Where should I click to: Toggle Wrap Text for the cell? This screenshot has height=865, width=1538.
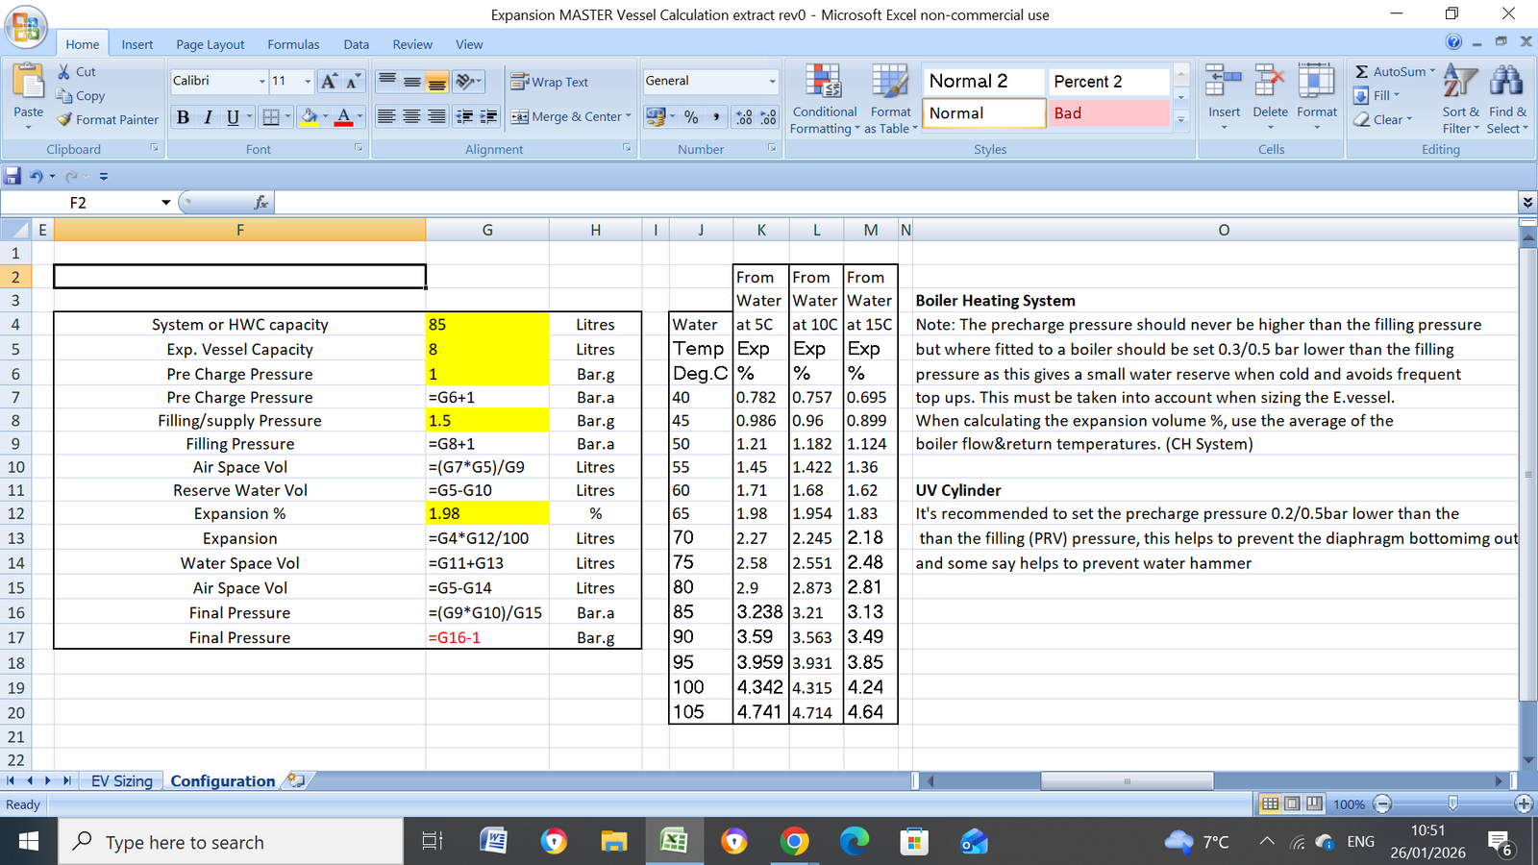[x=549, y=83]
